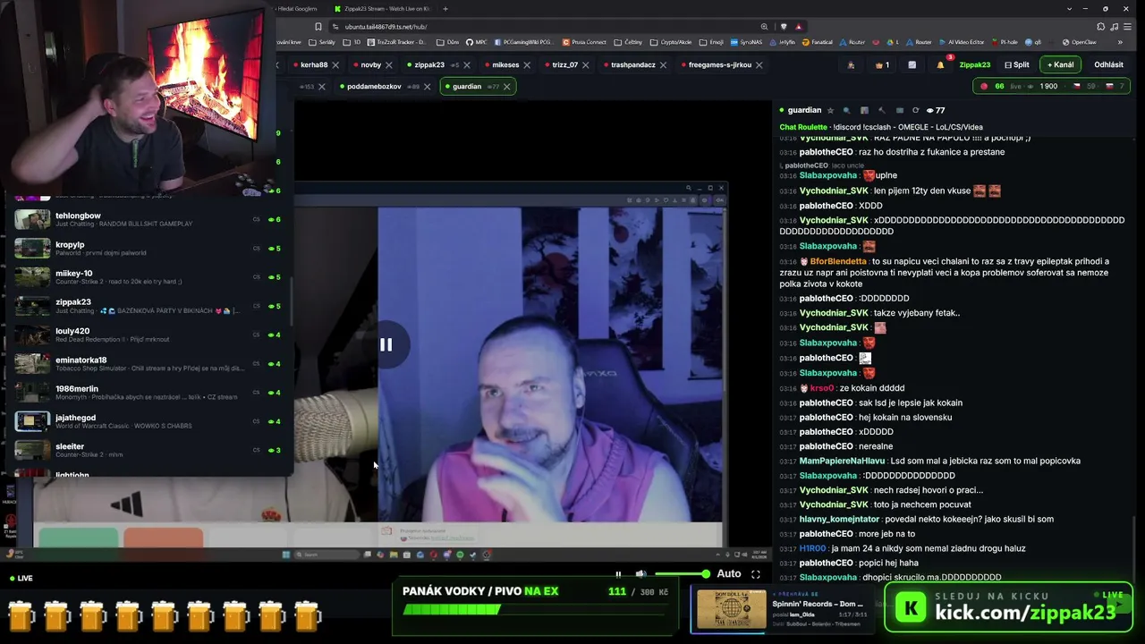Viewport: 1145px width, 644px height.
Task: Close the novby stream tab
Action: (x=390, y=65)
